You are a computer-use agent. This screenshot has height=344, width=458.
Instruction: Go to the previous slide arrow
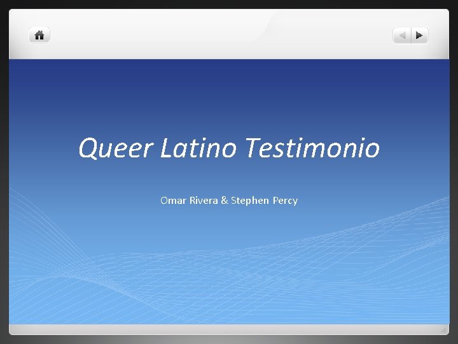(x=402, y=36)
